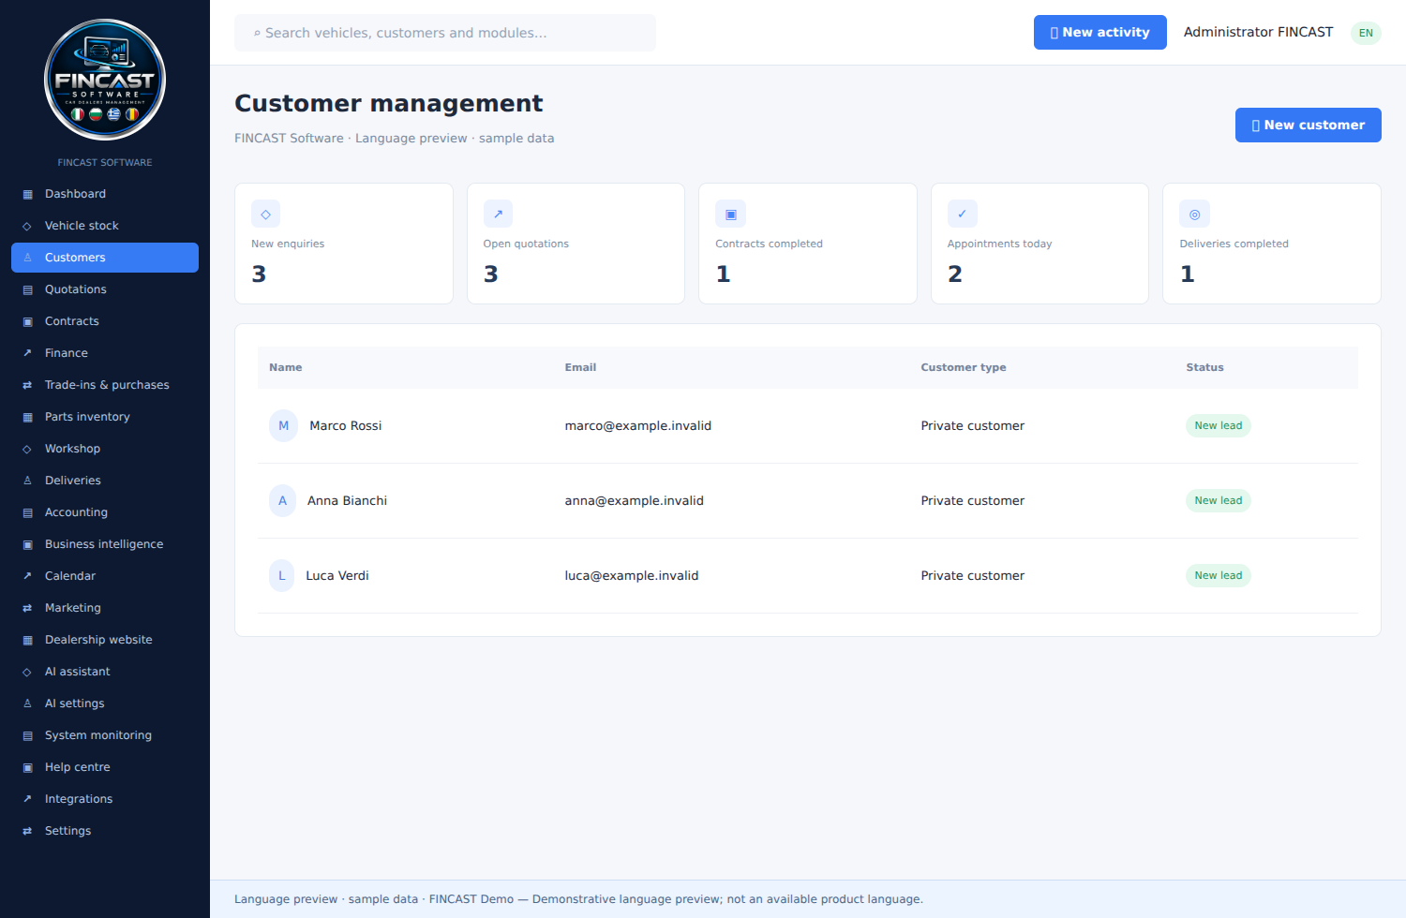Select the active Customers menu item
Viewport: 1406px width, 918px height.
(105, 258)
